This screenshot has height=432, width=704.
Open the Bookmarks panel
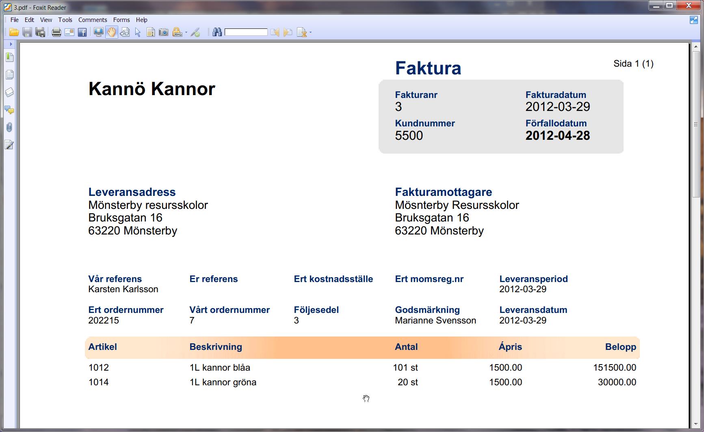pos(9,57)
